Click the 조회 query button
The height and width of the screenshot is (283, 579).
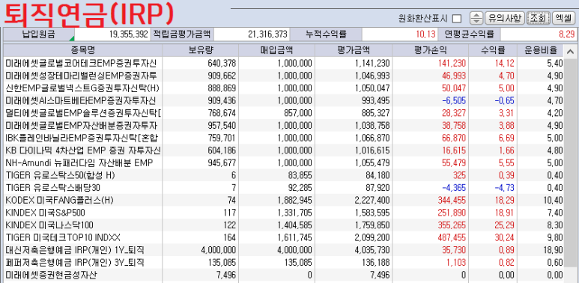[539, 18]
